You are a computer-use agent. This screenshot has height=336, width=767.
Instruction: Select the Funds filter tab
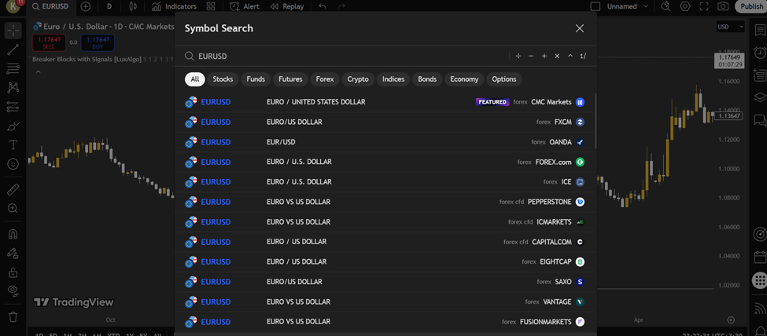click(x=256, y=79)
